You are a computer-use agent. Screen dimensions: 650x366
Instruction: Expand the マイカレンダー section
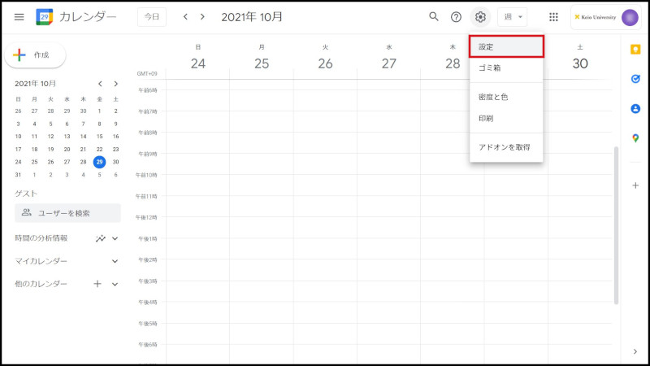[x=115, y=261]
